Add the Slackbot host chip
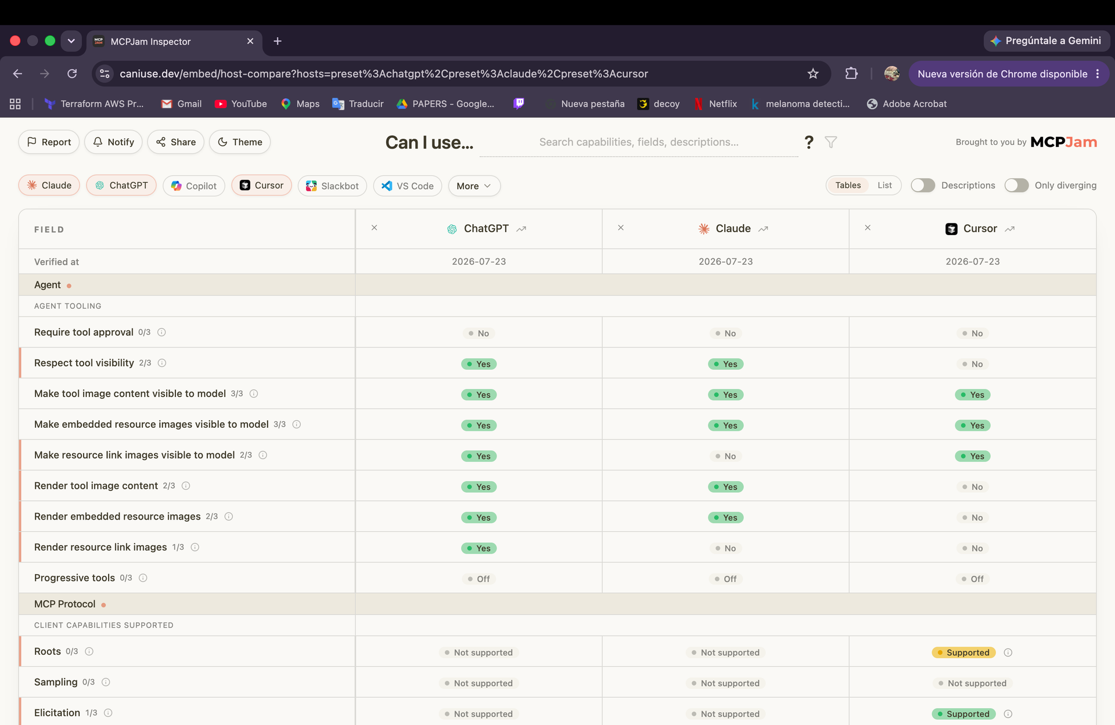This screenshot has width=1115, height=725. [x=332, y=186]
